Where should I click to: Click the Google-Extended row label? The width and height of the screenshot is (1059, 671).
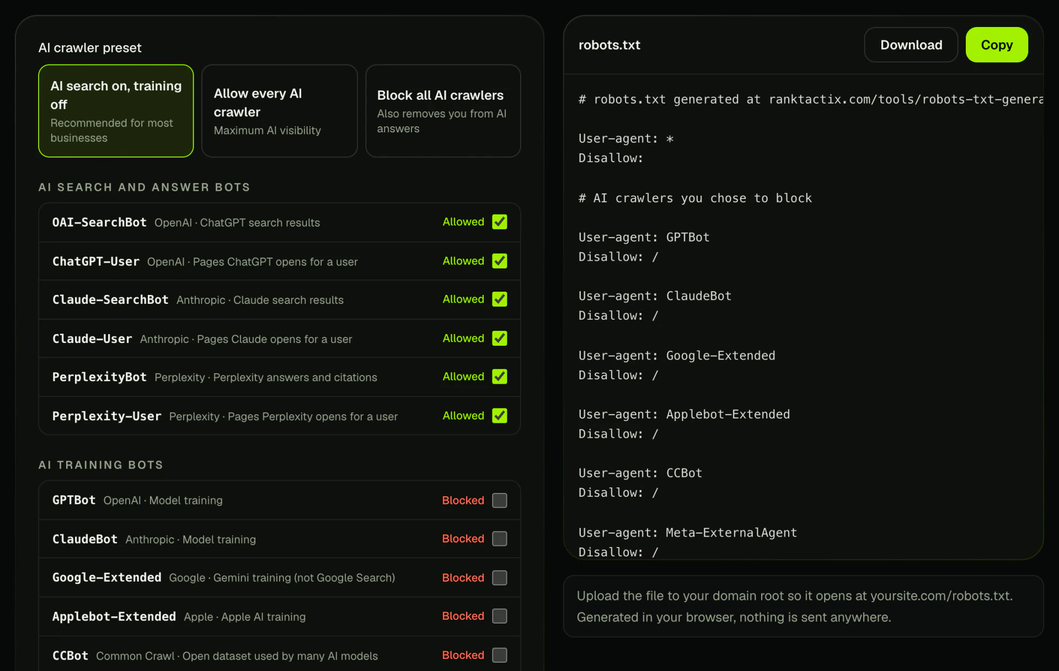pyautogui.click(x=107, y=577)
